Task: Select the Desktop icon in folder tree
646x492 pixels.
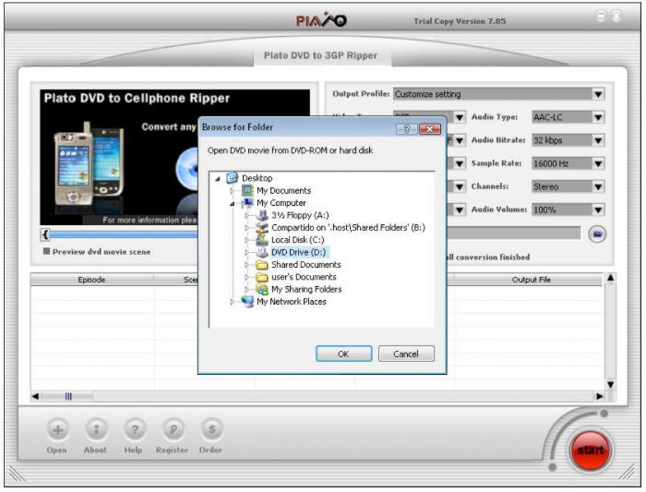Action: click(232, 178)
